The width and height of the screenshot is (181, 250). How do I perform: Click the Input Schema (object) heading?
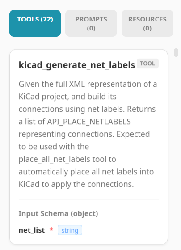(x=58, y=213)
